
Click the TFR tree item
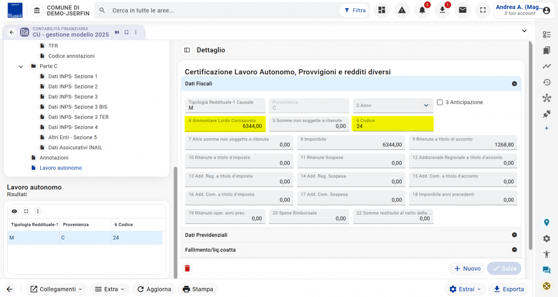[x=52, y=46]
